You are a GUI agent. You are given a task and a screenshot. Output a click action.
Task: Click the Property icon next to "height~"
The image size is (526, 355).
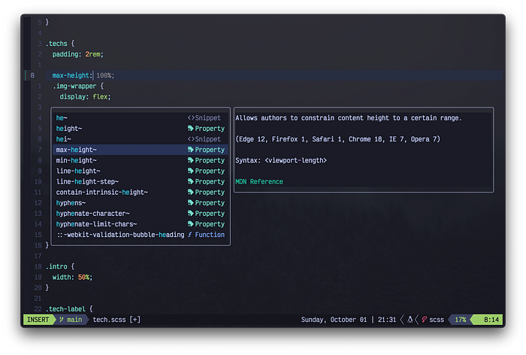click(x=191, y=129)
